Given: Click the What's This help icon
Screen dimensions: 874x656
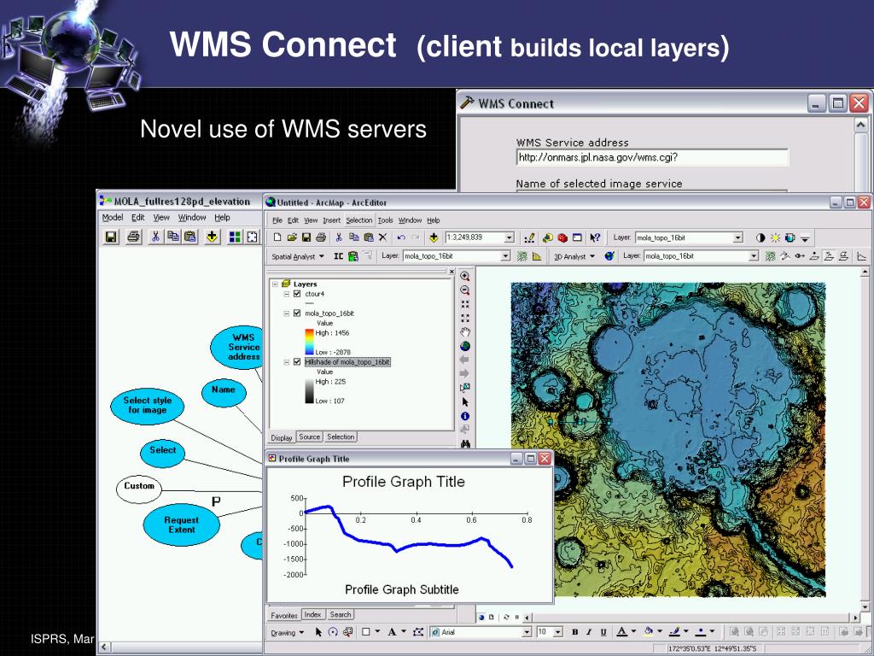Looking at the screenshot, I should tap(595, 237).
